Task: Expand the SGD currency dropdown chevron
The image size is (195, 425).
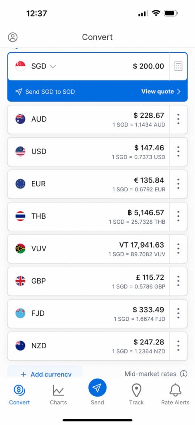Action: point(53,66)
